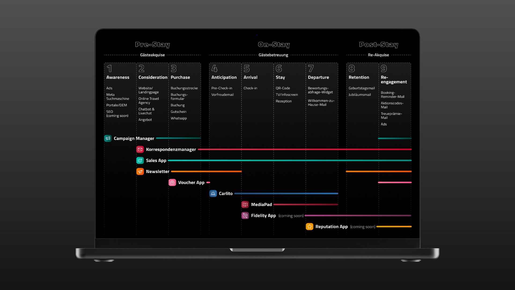Click the orange Newsletter paper-plane icon
This screenshot has height=290, width=515.
(140, 171)
